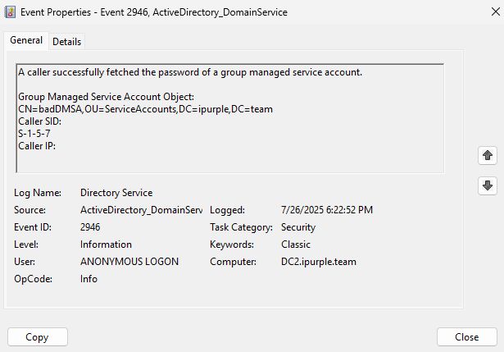Click the Log Name value Directory Service
Viewport: 504px width, 352px height.
[116, 193]
